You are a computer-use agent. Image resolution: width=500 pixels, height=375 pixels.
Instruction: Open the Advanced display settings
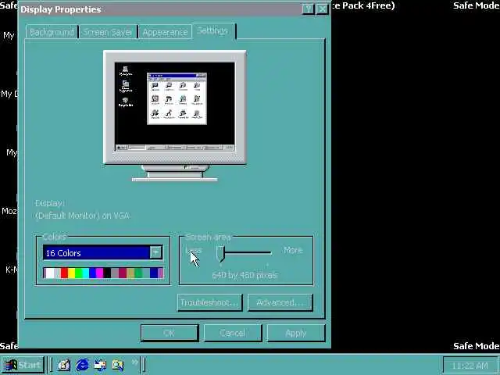280,302
